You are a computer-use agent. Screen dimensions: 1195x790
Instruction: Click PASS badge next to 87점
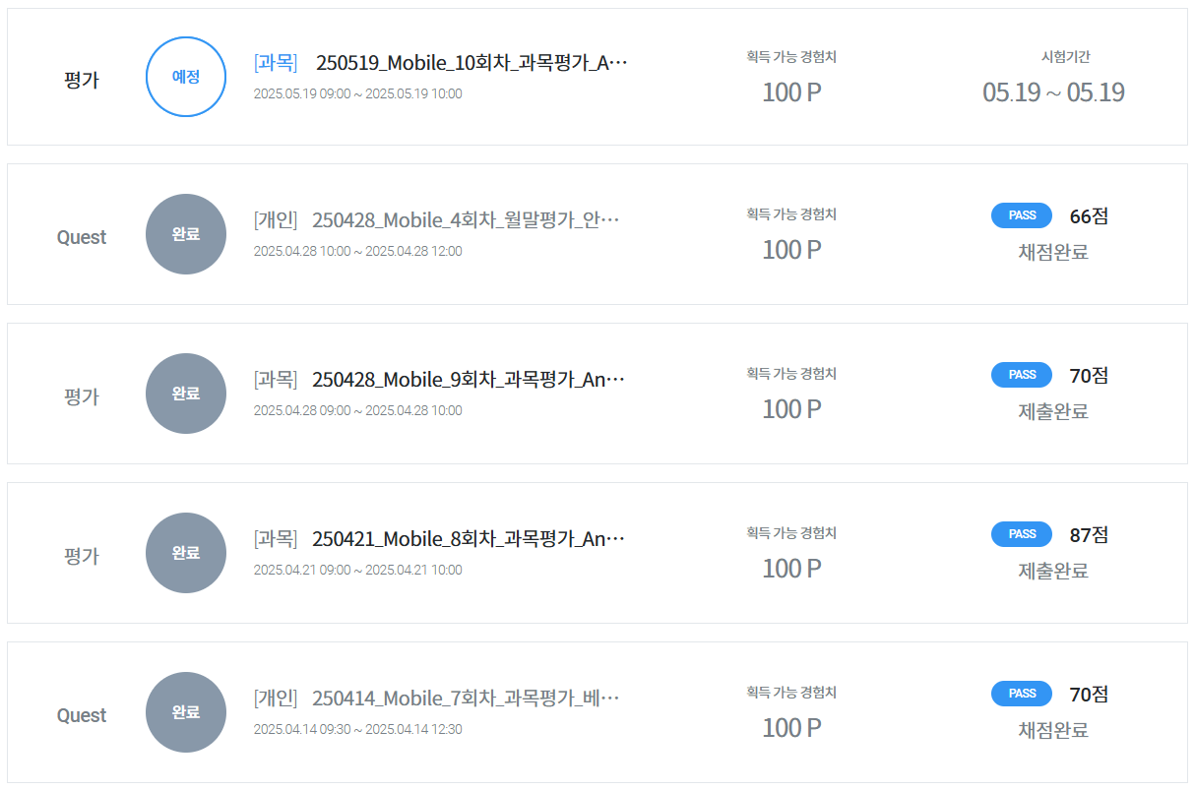pos(1022,534)
